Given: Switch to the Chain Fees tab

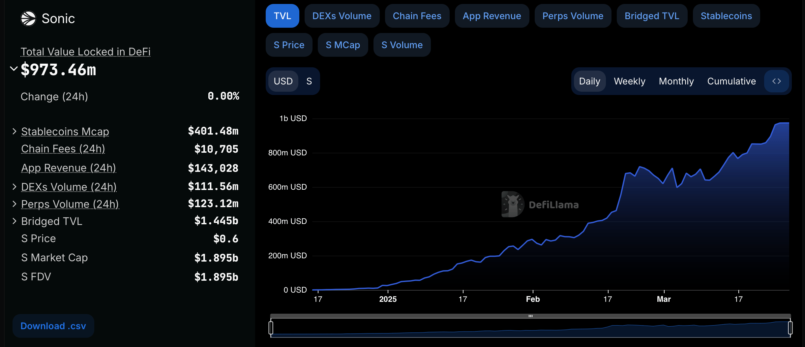Looking at the screenshot, I should (417, 16).
